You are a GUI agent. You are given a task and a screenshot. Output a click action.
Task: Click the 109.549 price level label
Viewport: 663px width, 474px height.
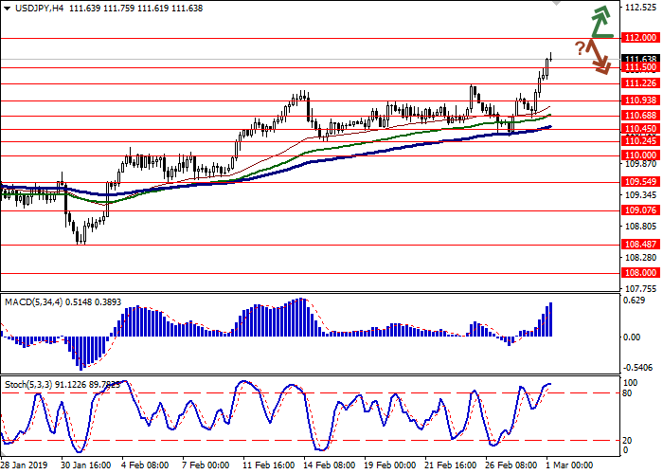(641, 181)
